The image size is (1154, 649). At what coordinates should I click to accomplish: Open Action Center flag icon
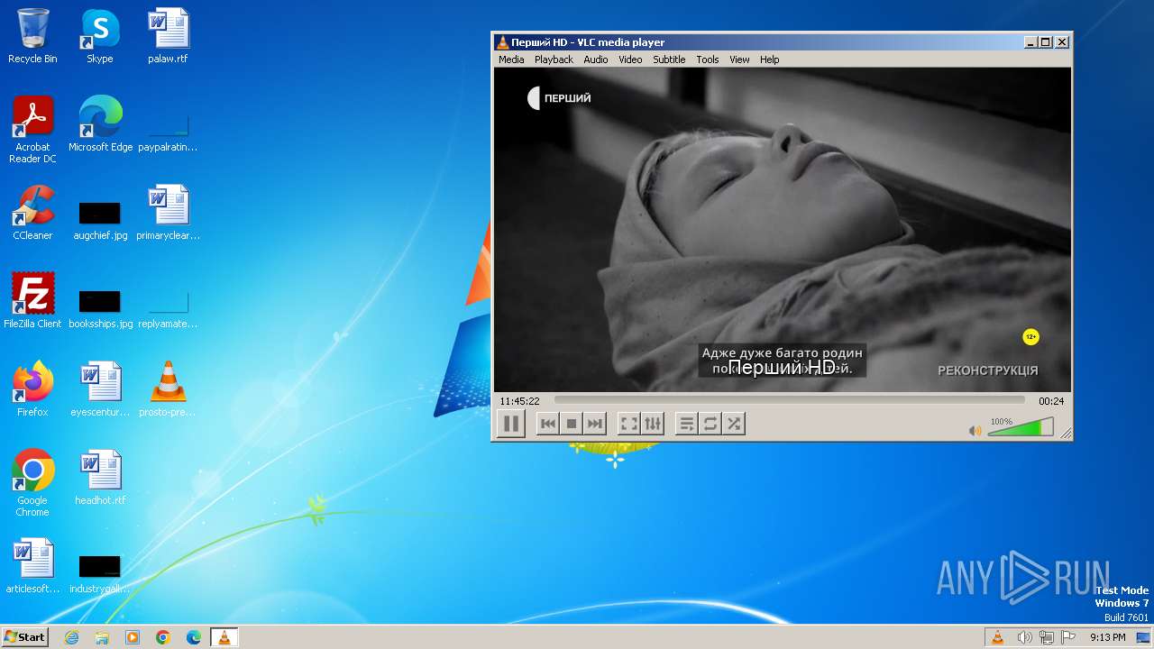pos(1068,637)
